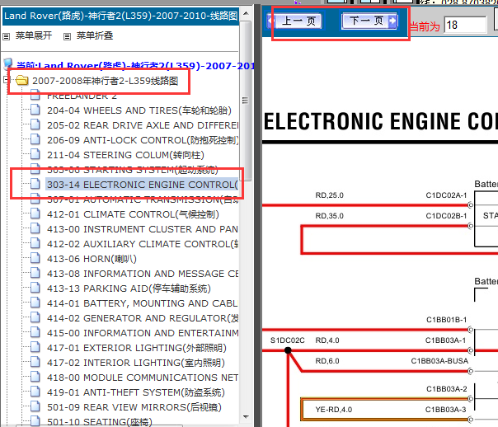This screenshot has width=498, height=427.
Task: Open 413-00 INSTRUMENT CLUSTER AND PAN entry
Action: tap(143, 229)
